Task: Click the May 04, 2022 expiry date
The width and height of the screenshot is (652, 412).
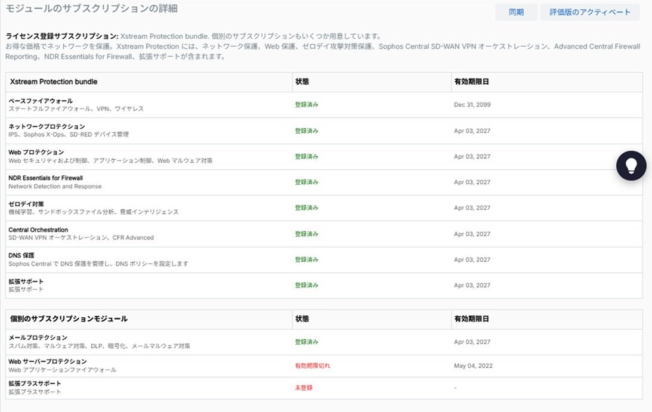Action: point(473,365)
